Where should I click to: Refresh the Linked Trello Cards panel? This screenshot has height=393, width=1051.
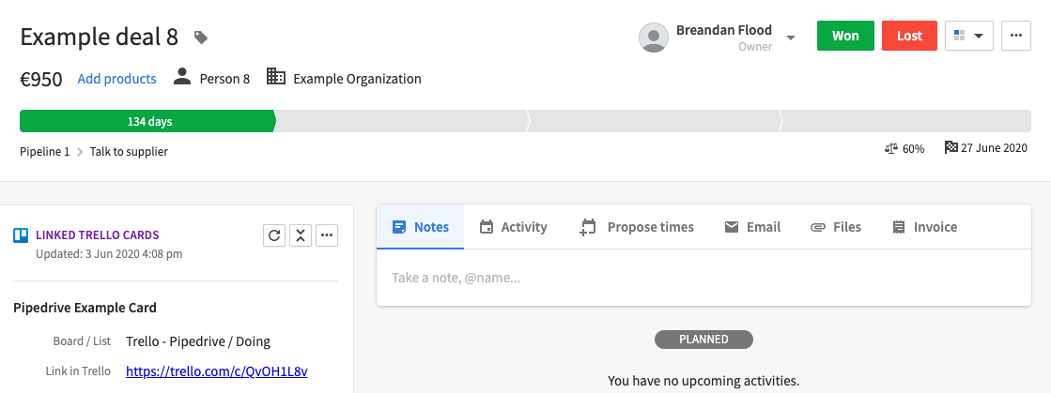[x=274, y=235]
